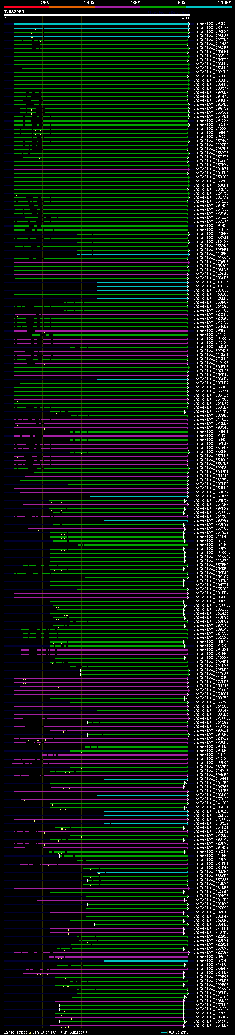Select the UniRef100_A2XBH9 label
Image resolution: width=235 pixels, height=1035 pixels.
coord(211,298)
